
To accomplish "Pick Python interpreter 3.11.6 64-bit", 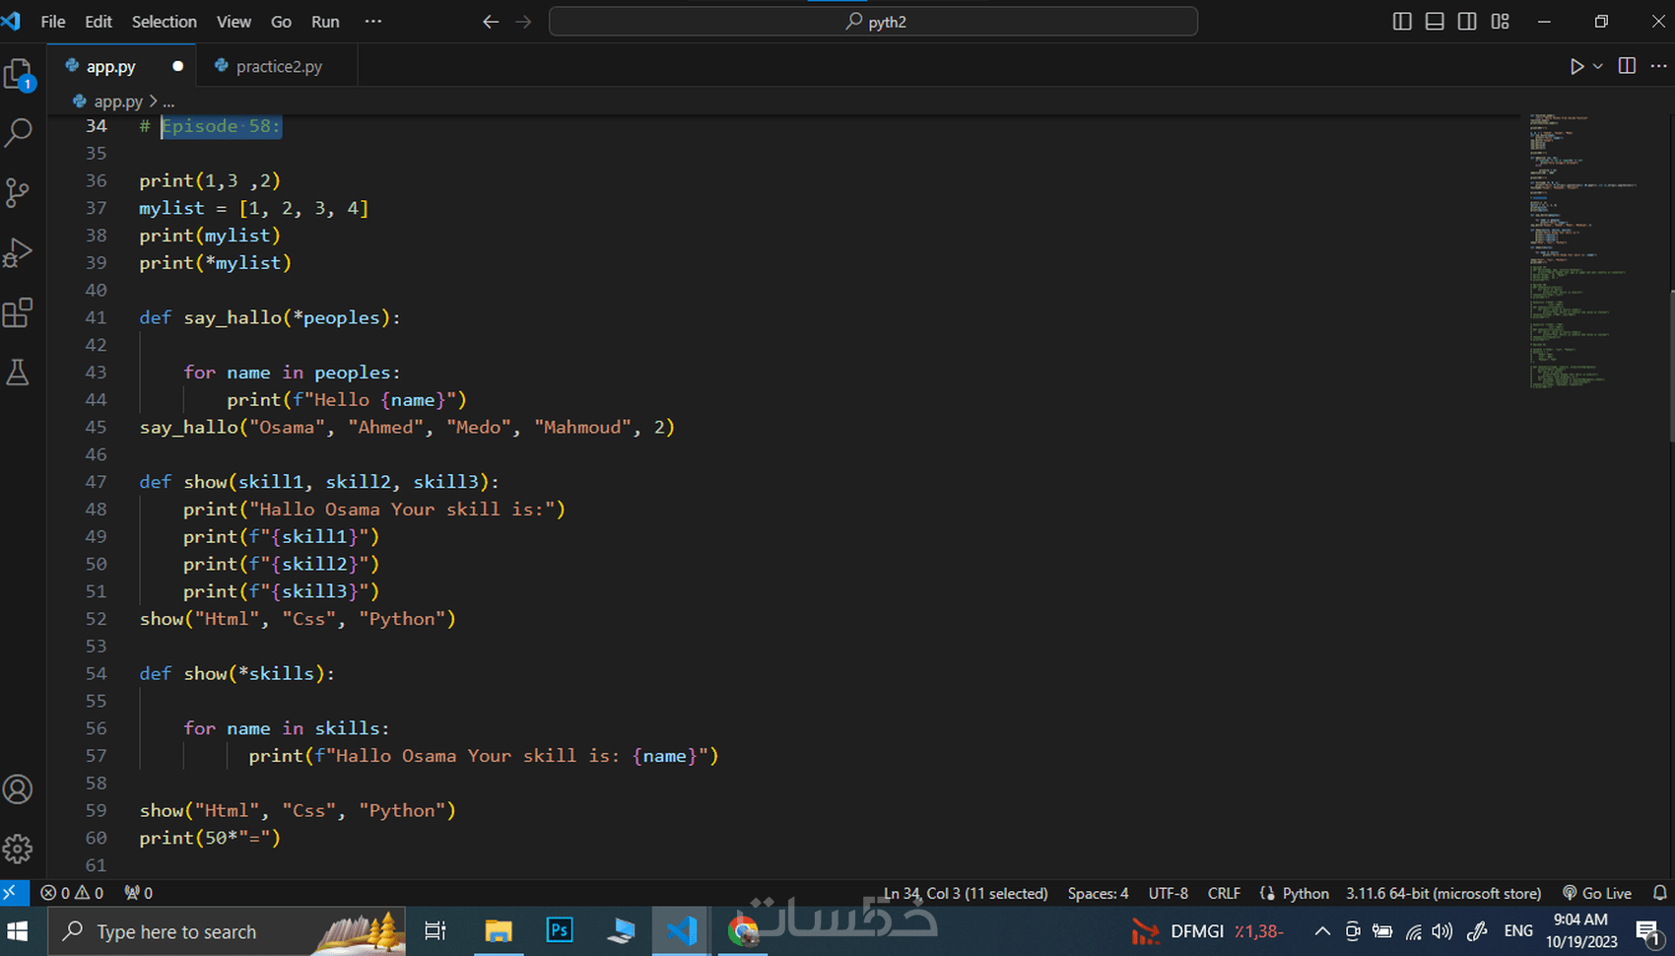I will tap(1443, 893).
